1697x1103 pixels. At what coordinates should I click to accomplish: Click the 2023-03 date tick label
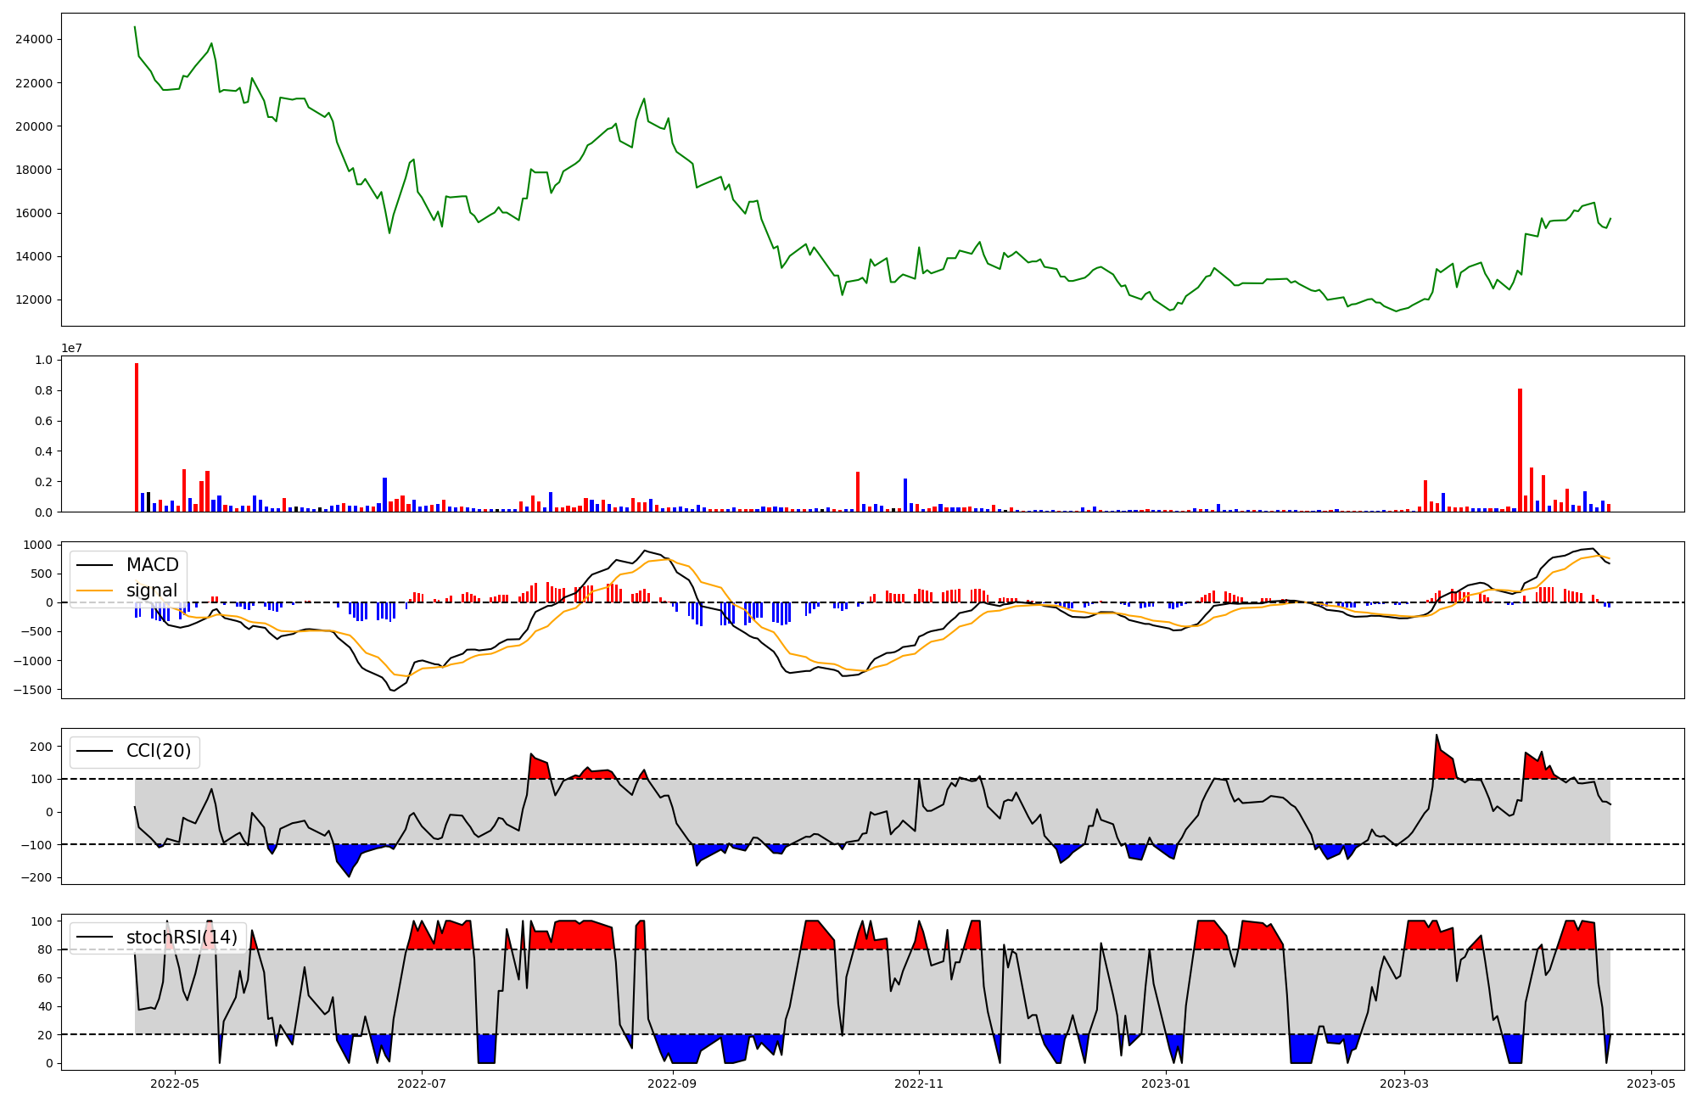pos(1404,1083)
